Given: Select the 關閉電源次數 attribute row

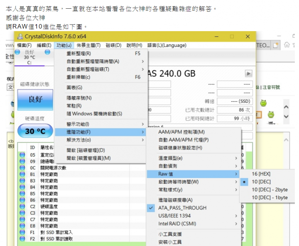Looking at the screenshot, I should (82, 168).
